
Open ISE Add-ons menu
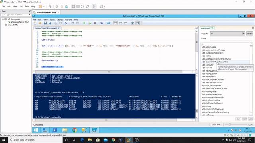tap(68, 19)
